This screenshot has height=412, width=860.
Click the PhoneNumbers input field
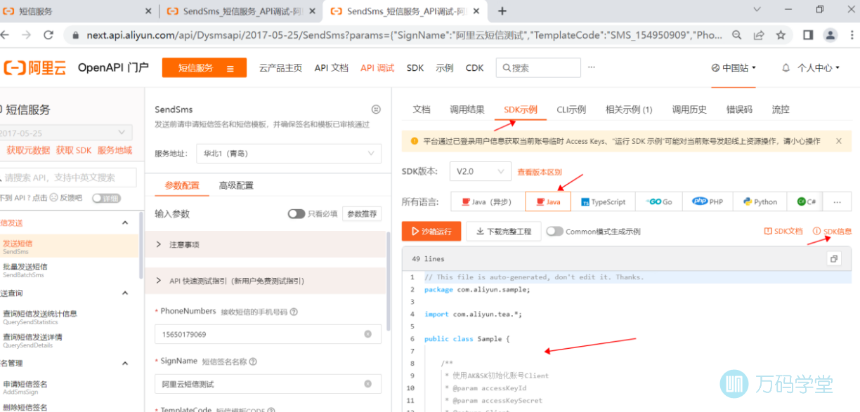pos(268,334)
